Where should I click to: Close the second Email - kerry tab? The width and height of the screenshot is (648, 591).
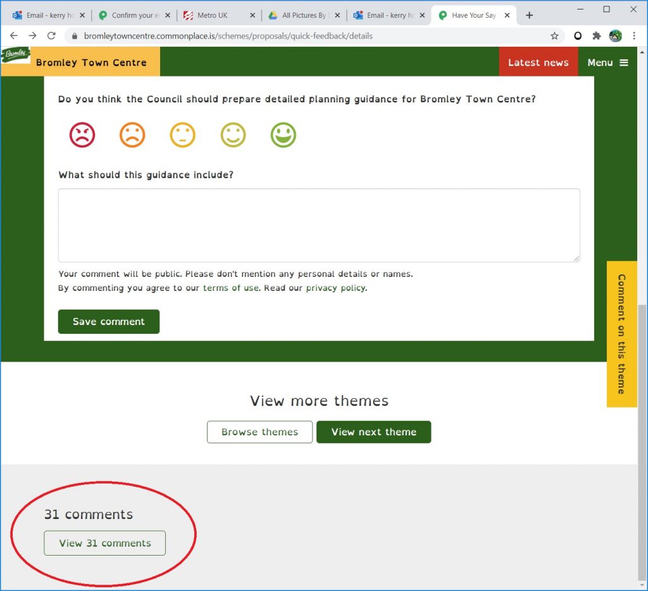click(x=422, y=15)
